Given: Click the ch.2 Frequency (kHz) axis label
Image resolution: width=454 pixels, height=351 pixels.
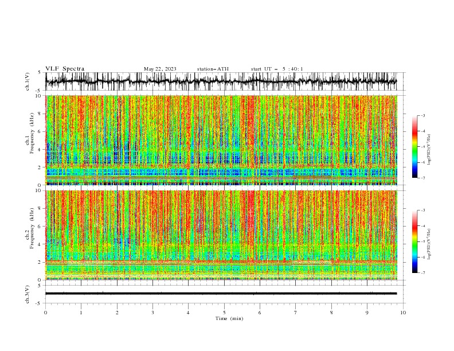Looking at the screenshot, I should (30, 228).
